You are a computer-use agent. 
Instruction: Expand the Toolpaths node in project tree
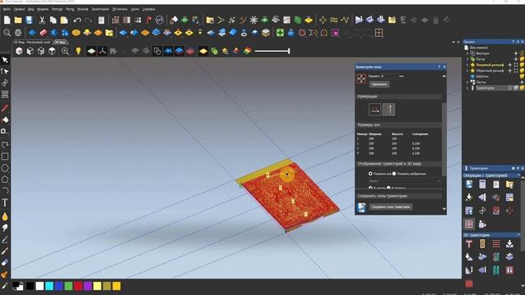pos(468,88)
